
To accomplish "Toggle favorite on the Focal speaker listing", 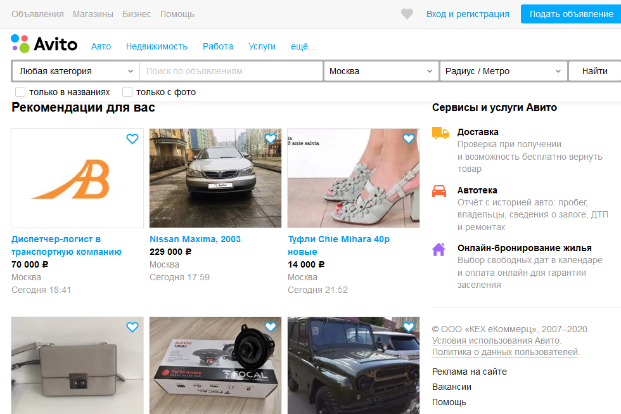I will click(271, 327).
